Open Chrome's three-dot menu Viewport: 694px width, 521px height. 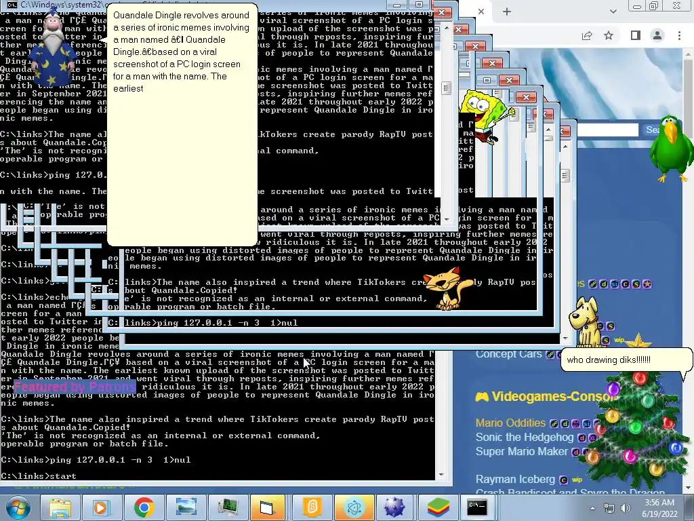click(679, 35)
